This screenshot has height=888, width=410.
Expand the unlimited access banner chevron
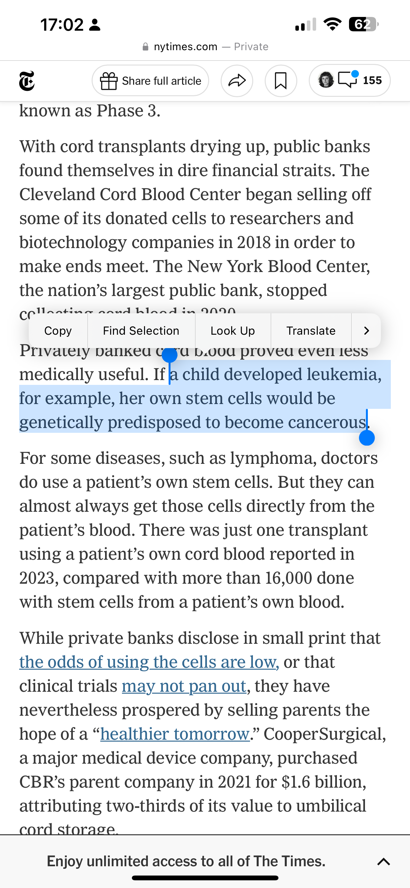click(x=383, y=861)
